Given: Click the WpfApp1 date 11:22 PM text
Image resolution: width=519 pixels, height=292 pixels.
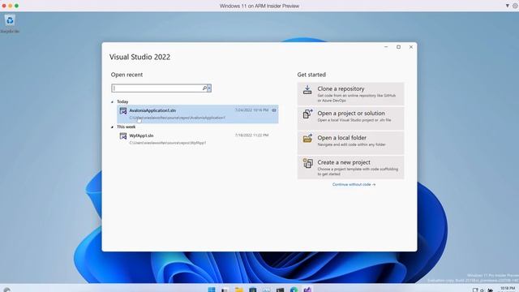Looking at the screenshot, I should click(252, 135).
